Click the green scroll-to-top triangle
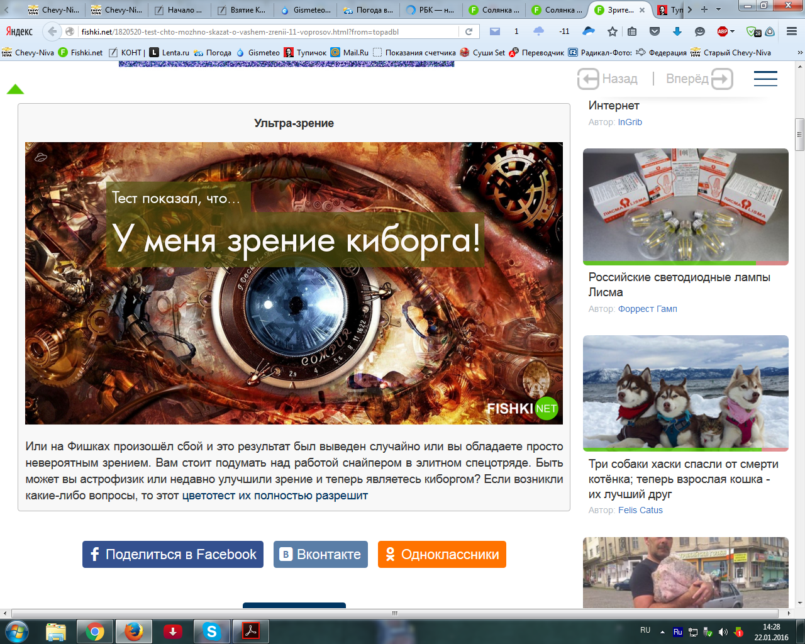Image resolution: width=805 pixels, height=644 pixels. click(x=15, y=89)
